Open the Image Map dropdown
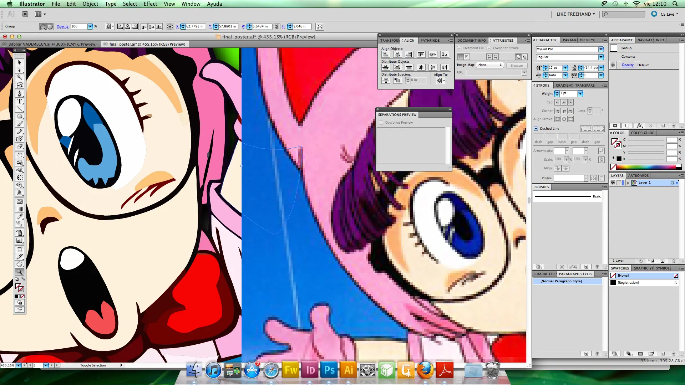Screen dimensions: 685x385 click(x=490, y=65)
